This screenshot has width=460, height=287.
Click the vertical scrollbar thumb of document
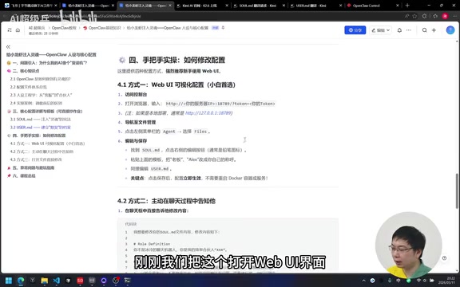tap(457, 191)
